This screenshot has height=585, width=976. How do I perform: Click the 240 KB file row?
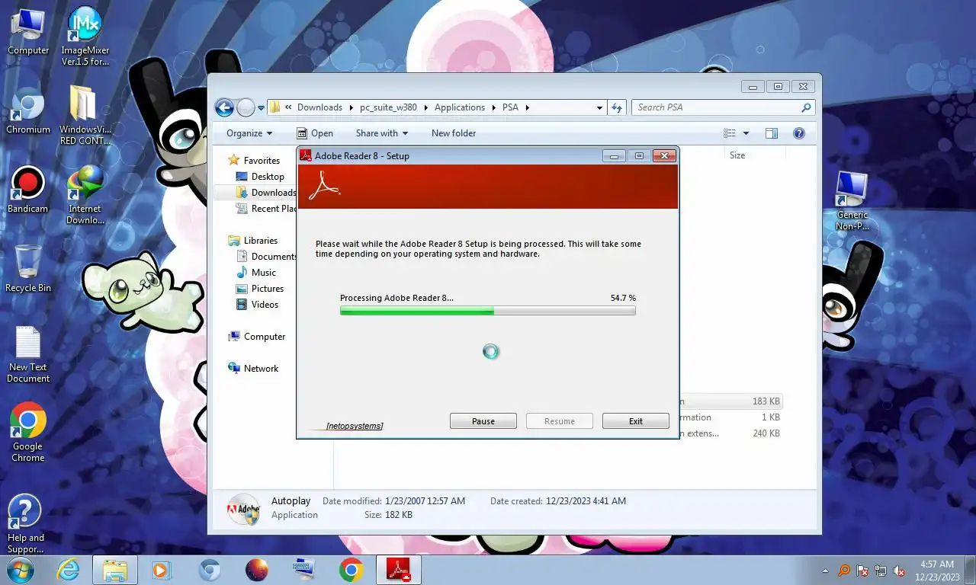pos(730,433)
